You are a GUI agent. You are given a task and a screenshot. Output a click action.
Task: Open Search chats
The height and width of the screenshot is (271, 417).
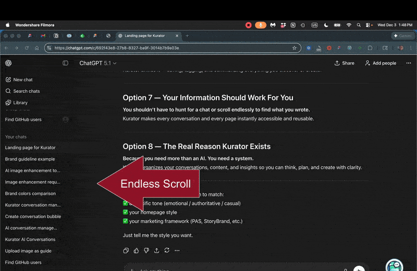(x=22, y=91)
